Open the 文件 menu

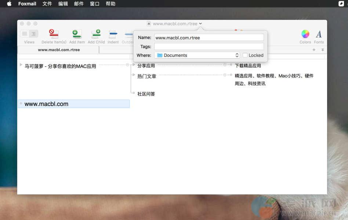[x=47, y=4]
